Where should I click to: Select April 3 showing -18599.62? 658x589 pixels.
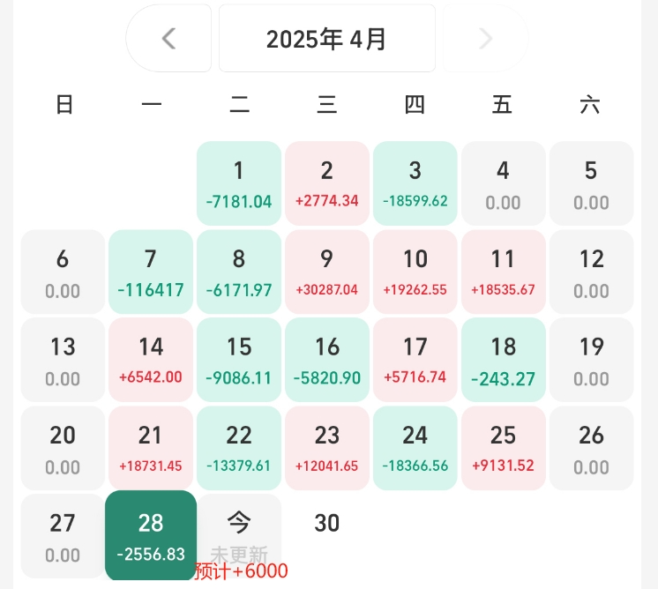click(x=415, y=183)
